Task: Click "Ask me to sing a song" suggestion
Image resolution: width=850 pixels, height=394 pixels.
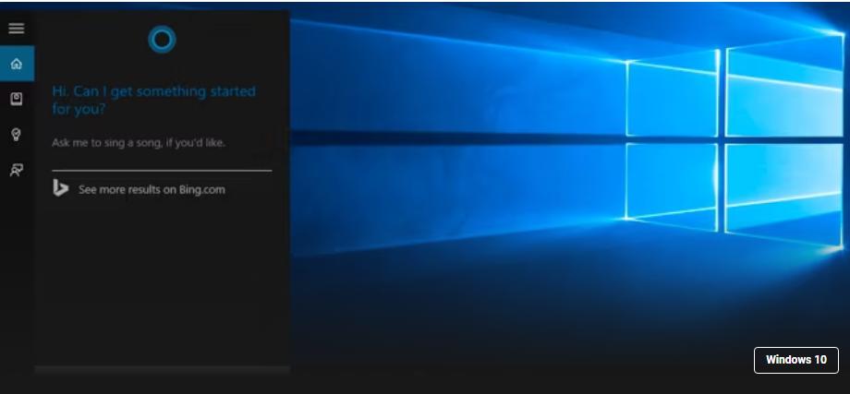Action: pyautogui.click(x=139, y=143)
